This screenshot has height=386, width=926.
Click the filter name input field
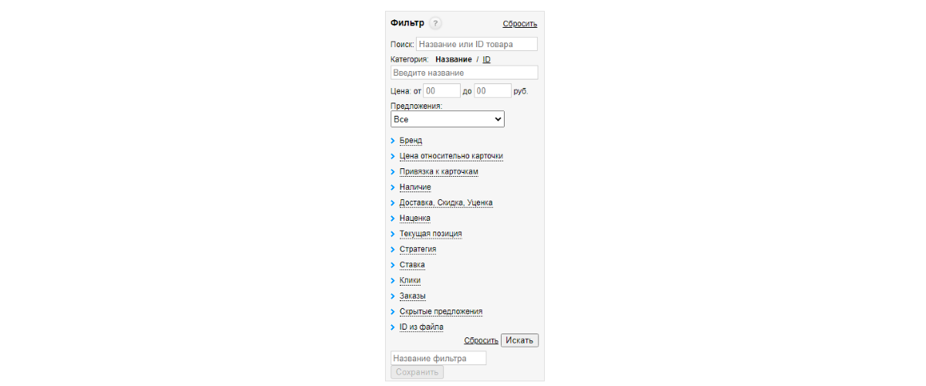click(x=438, y=358)
